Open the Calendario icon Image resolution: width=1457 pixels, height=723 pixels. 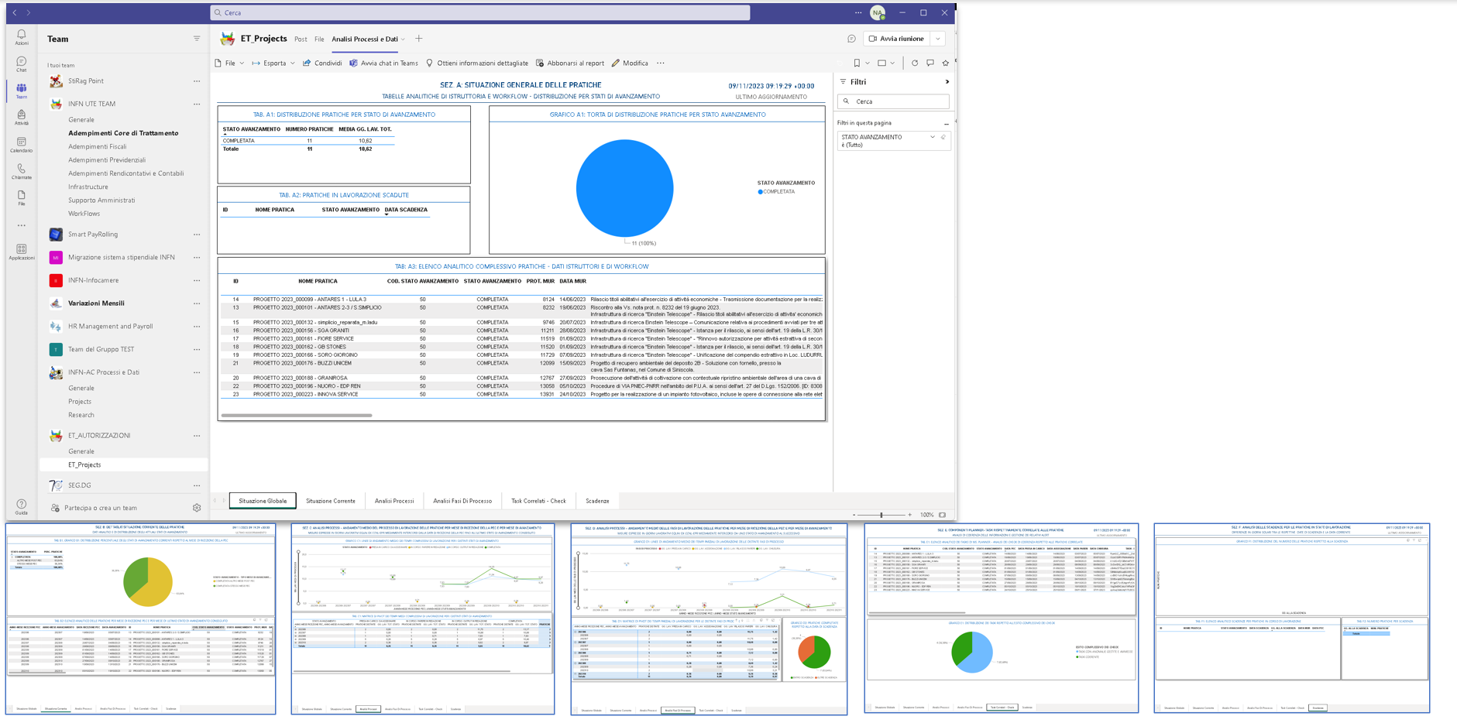point(22,145)
